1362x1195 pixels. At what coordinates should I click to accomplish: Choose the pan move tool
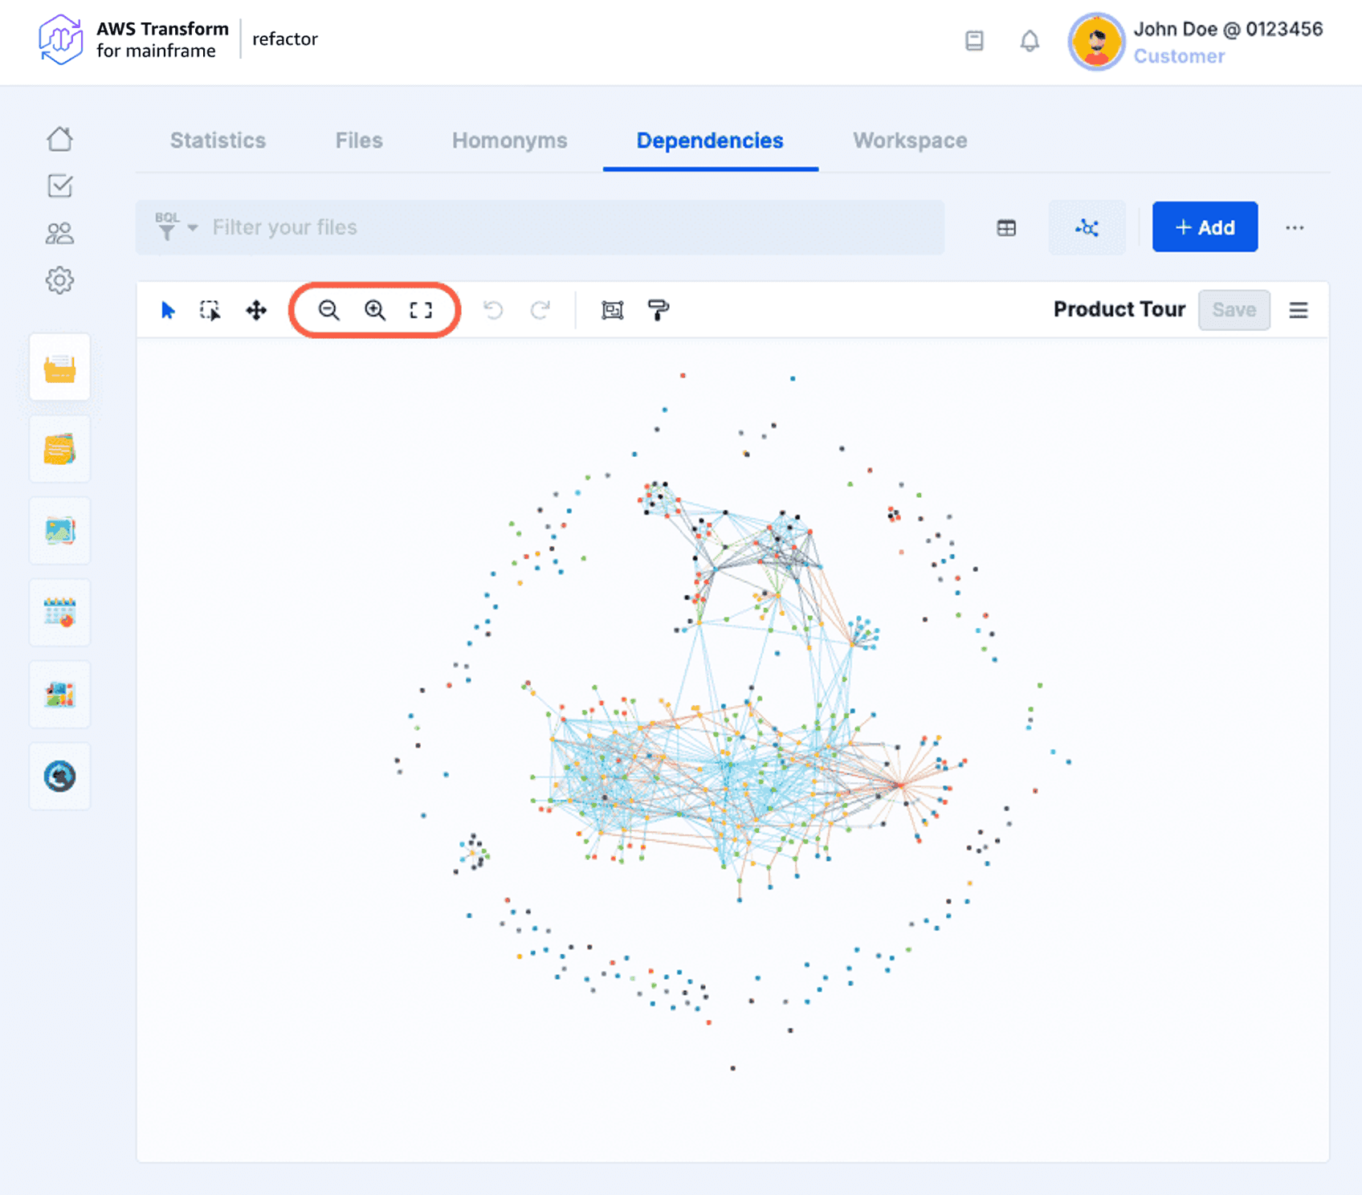256,310
